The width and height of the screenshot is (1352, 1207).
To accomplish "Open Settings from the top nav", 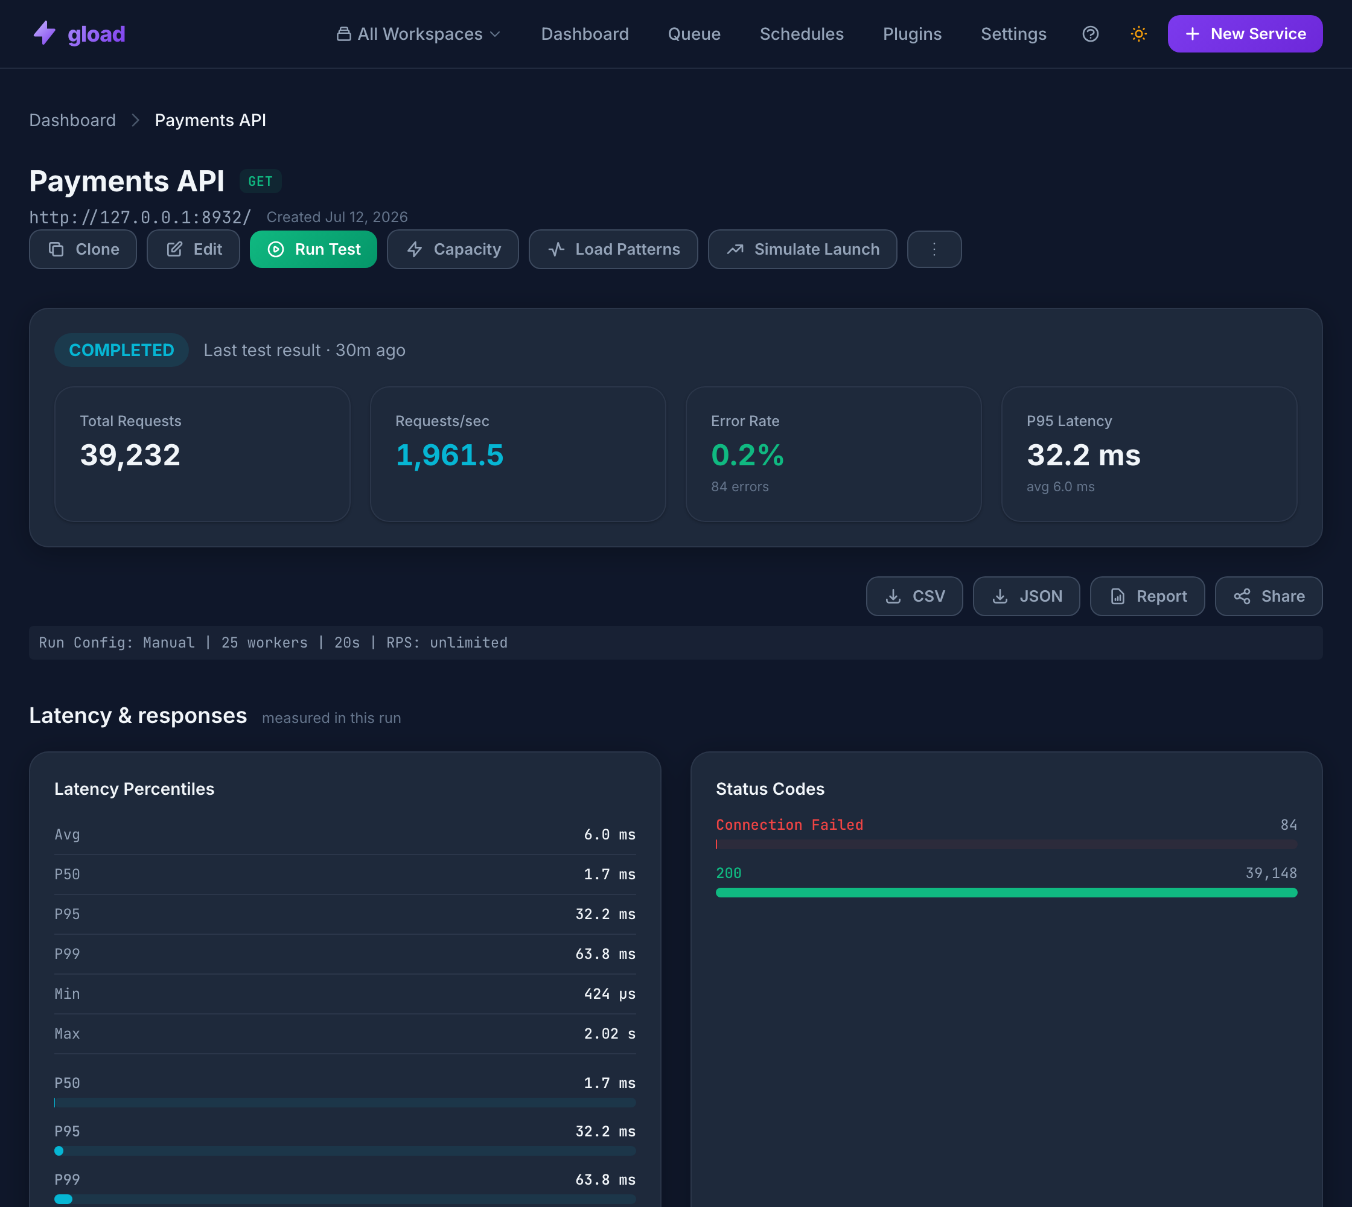I will (x=1013, y=34).
